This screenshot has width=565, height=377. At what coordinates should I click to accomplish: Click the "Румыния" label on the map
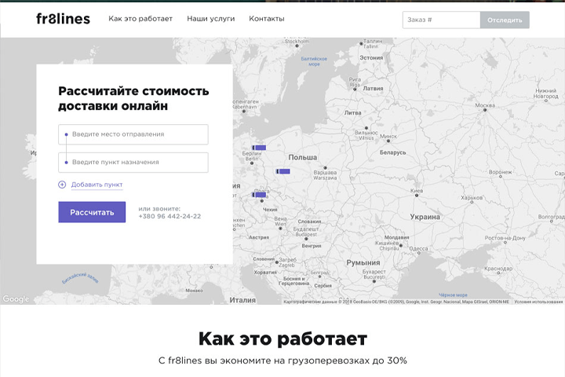point(363,262)
